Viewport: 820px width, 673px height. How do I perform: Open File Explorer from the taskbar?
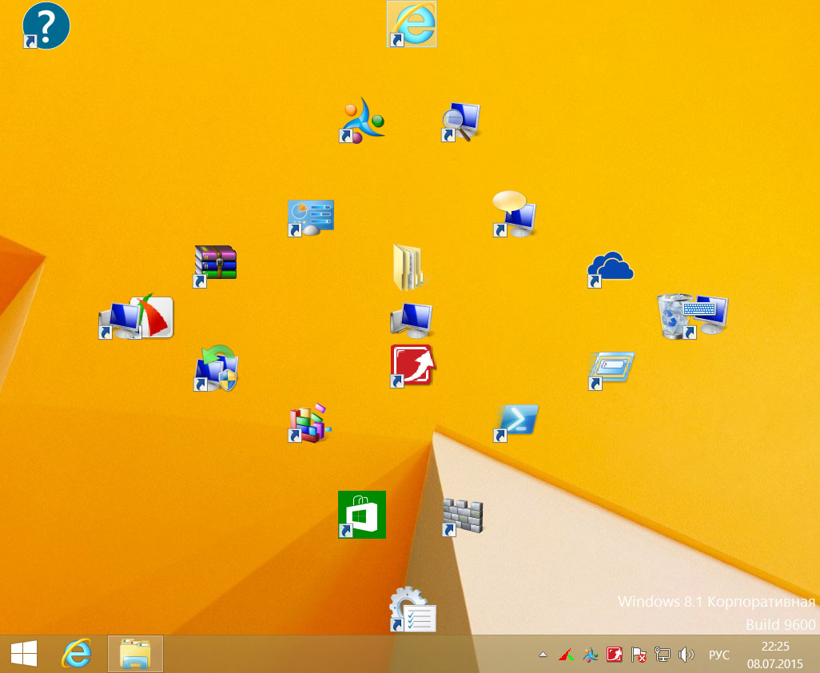(135, 654)
